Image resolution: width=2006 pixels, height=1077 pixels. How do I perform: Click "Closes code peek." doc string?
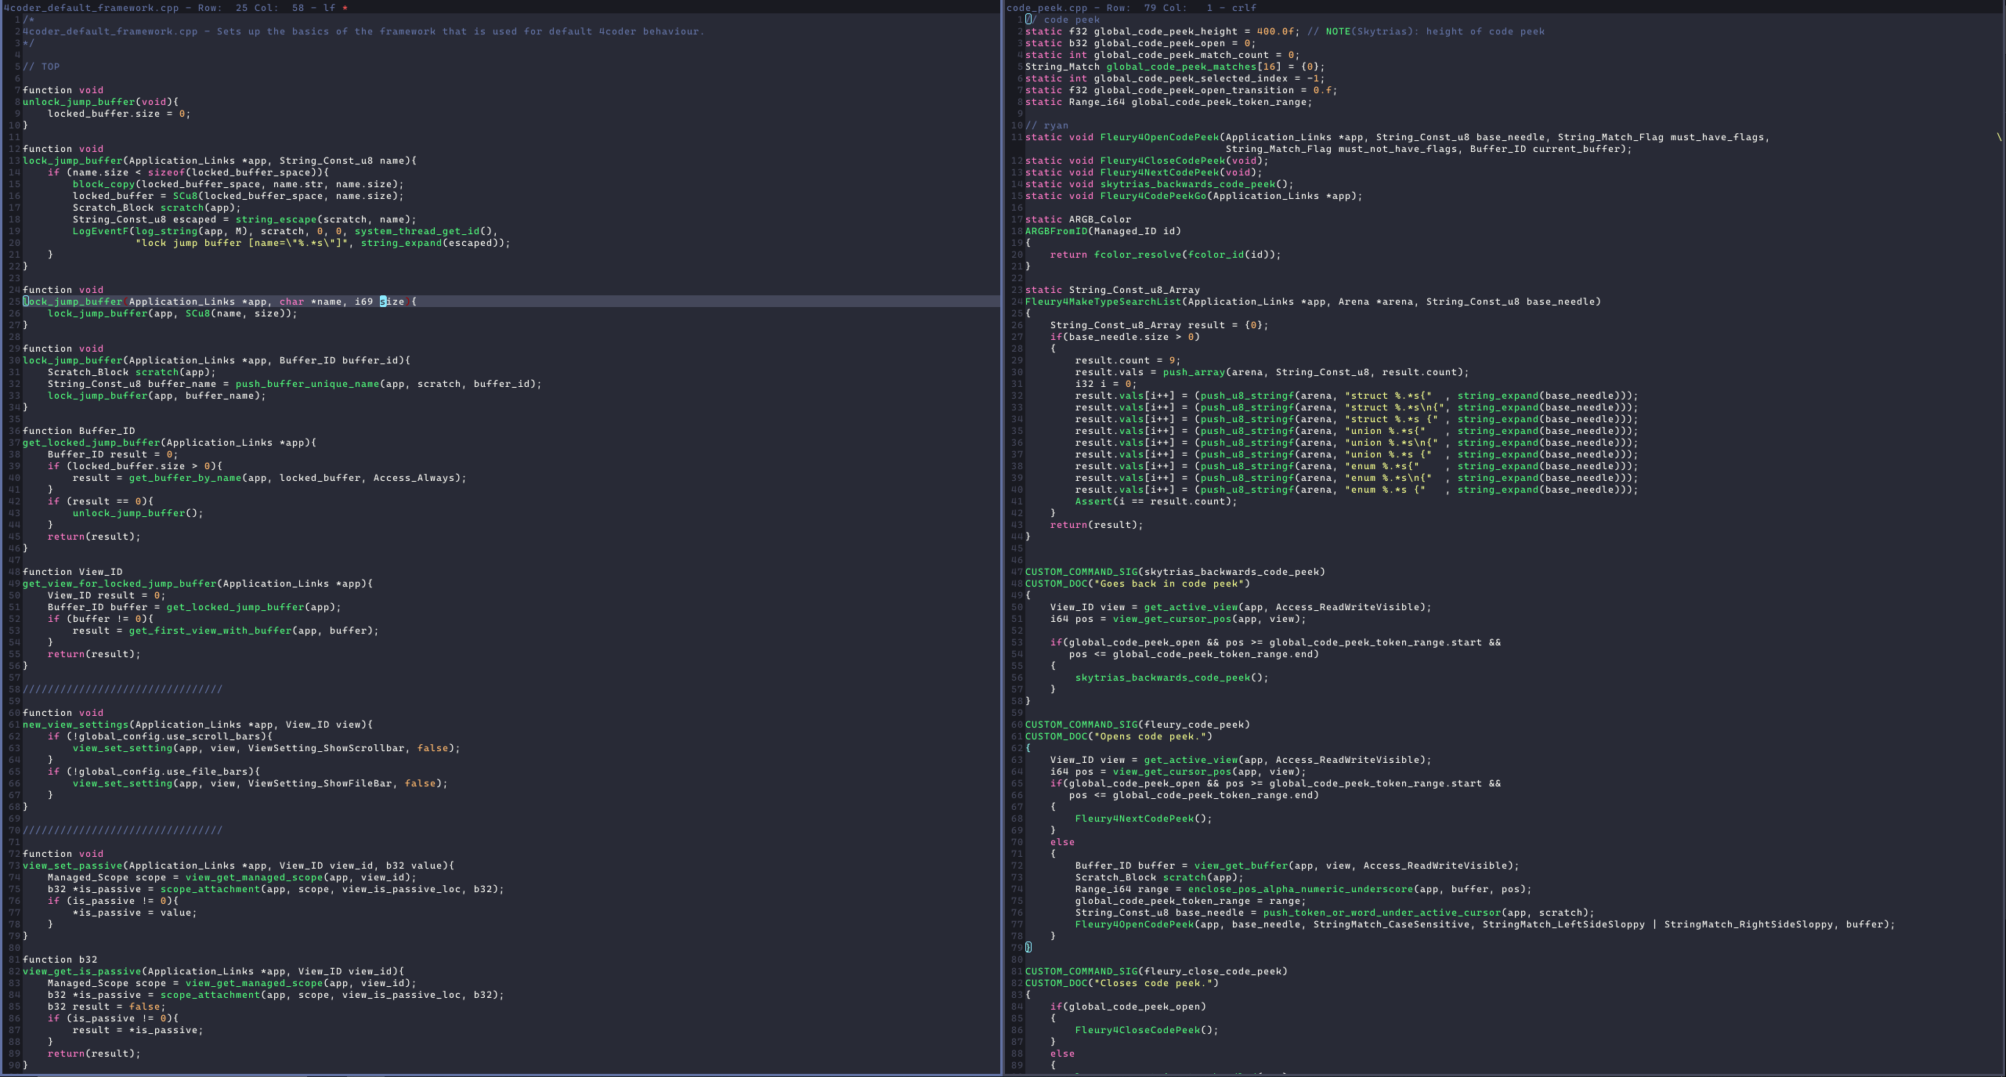coord(1154,983)
